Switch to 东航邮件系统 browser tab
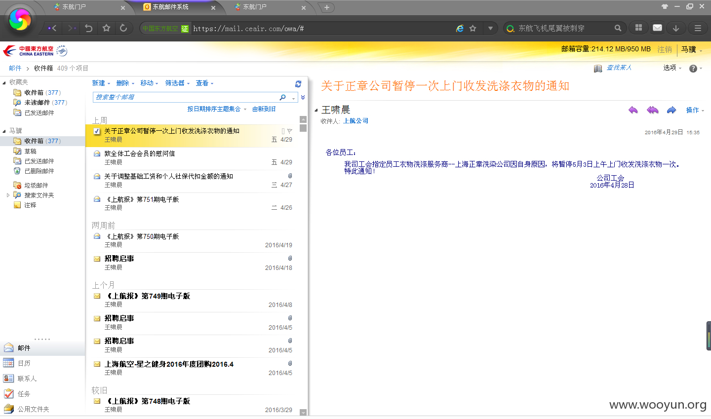This screenshot has width=711, height=419. pos(179,7)
